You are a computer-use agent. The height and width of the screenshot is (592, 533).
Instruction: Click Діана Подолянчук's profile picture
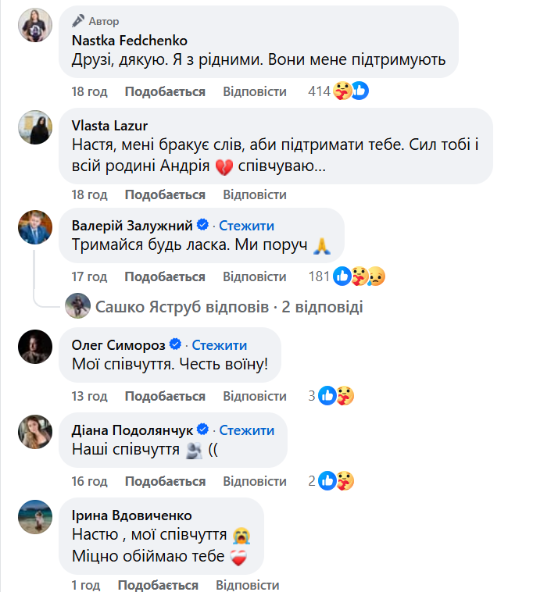(x=34, y=431)
